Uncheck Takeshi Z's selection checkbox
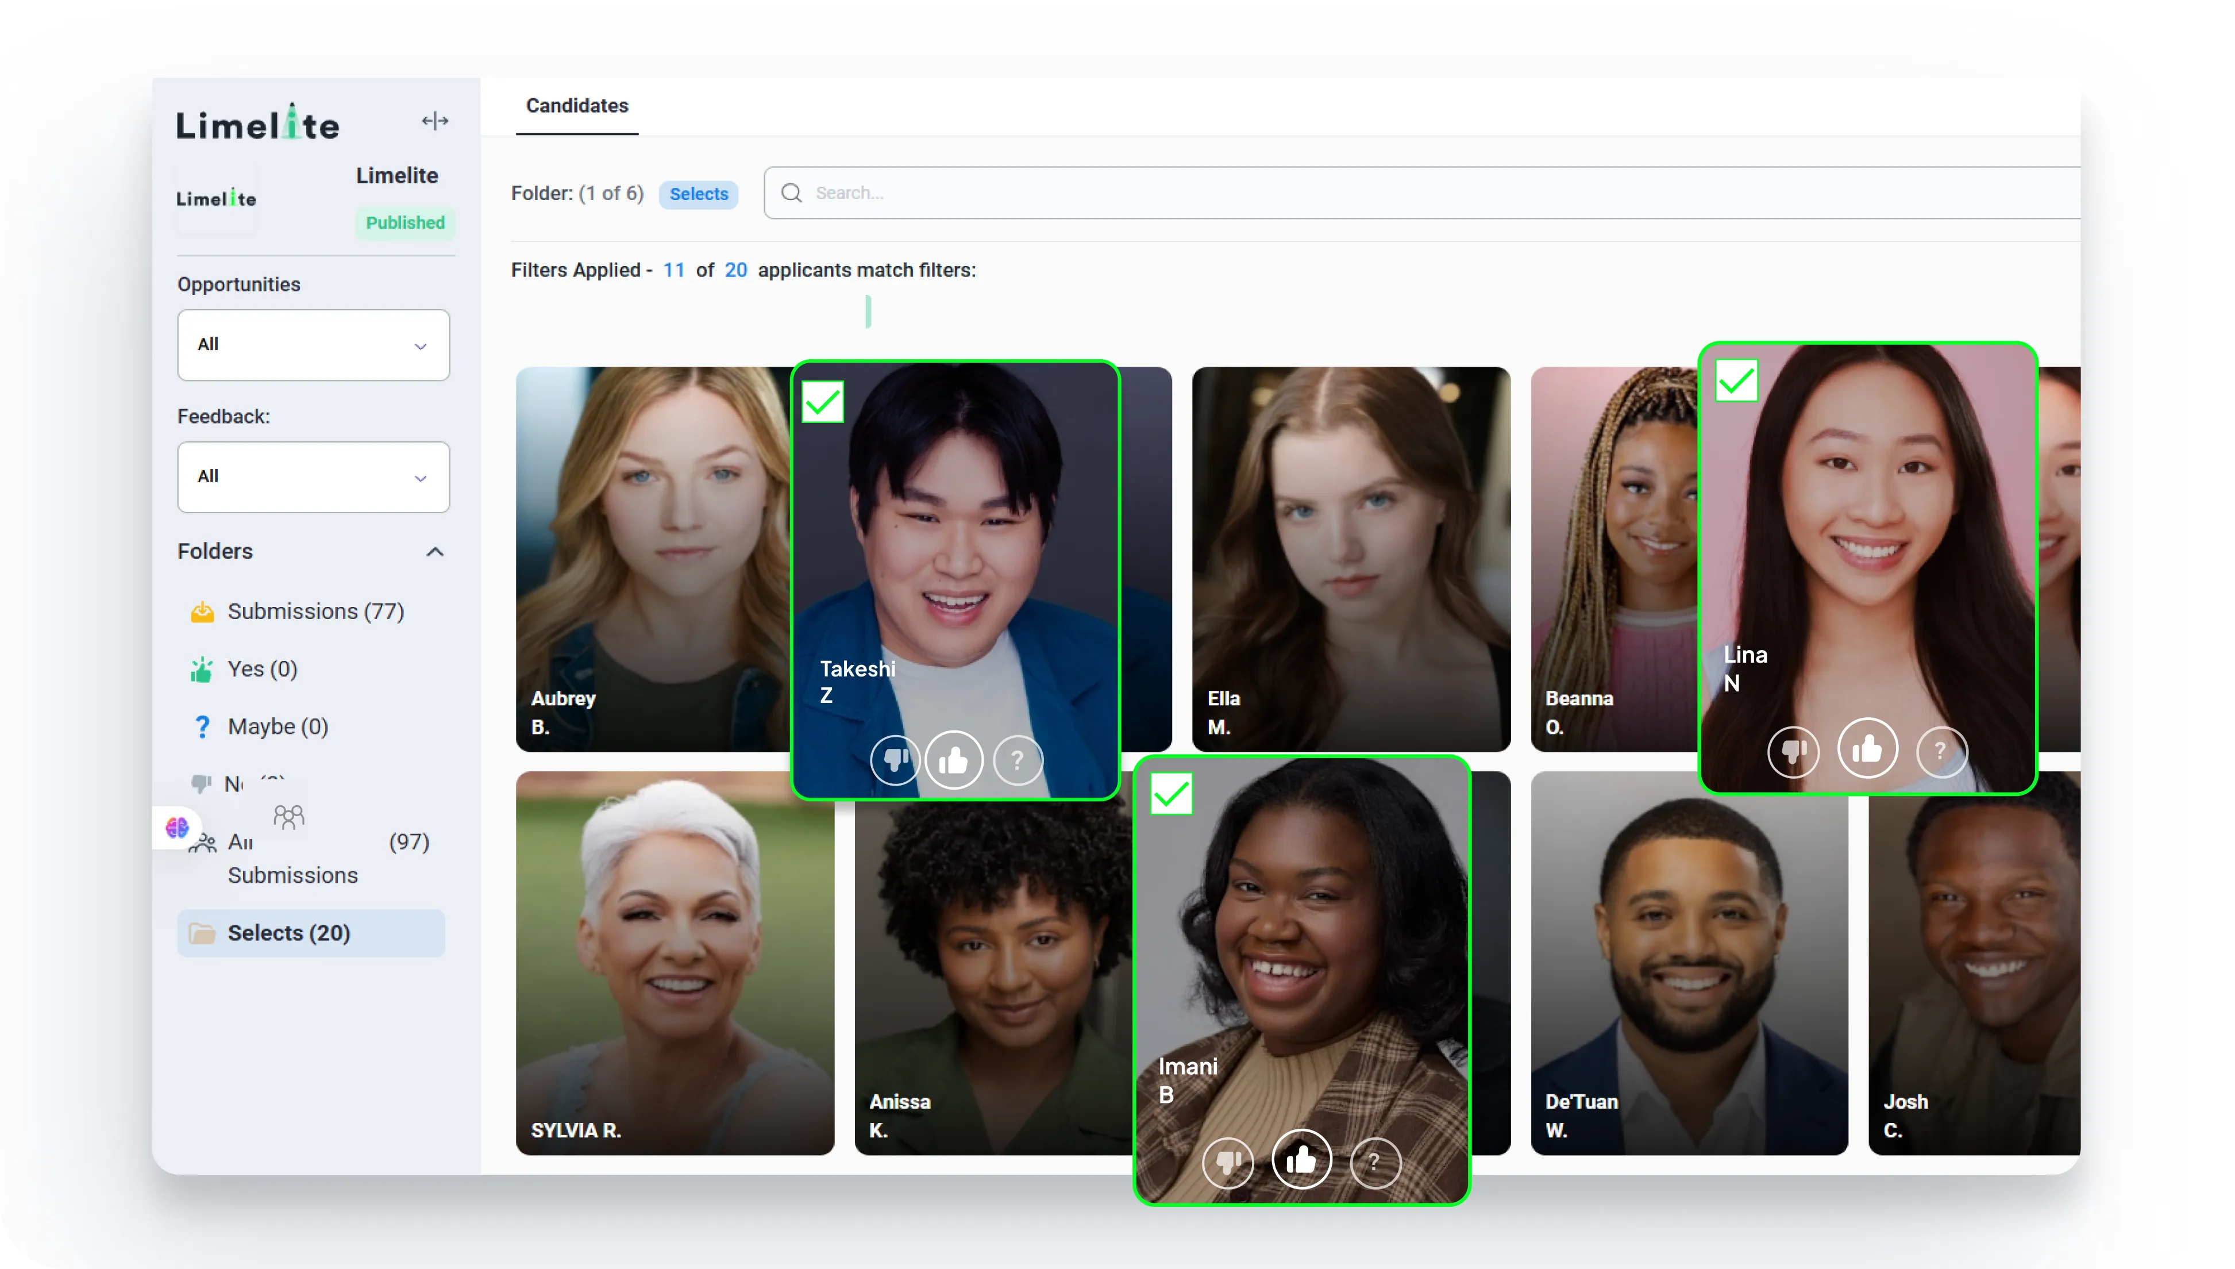Screen dimensions: 2235x1269 [x=822, y=402]
